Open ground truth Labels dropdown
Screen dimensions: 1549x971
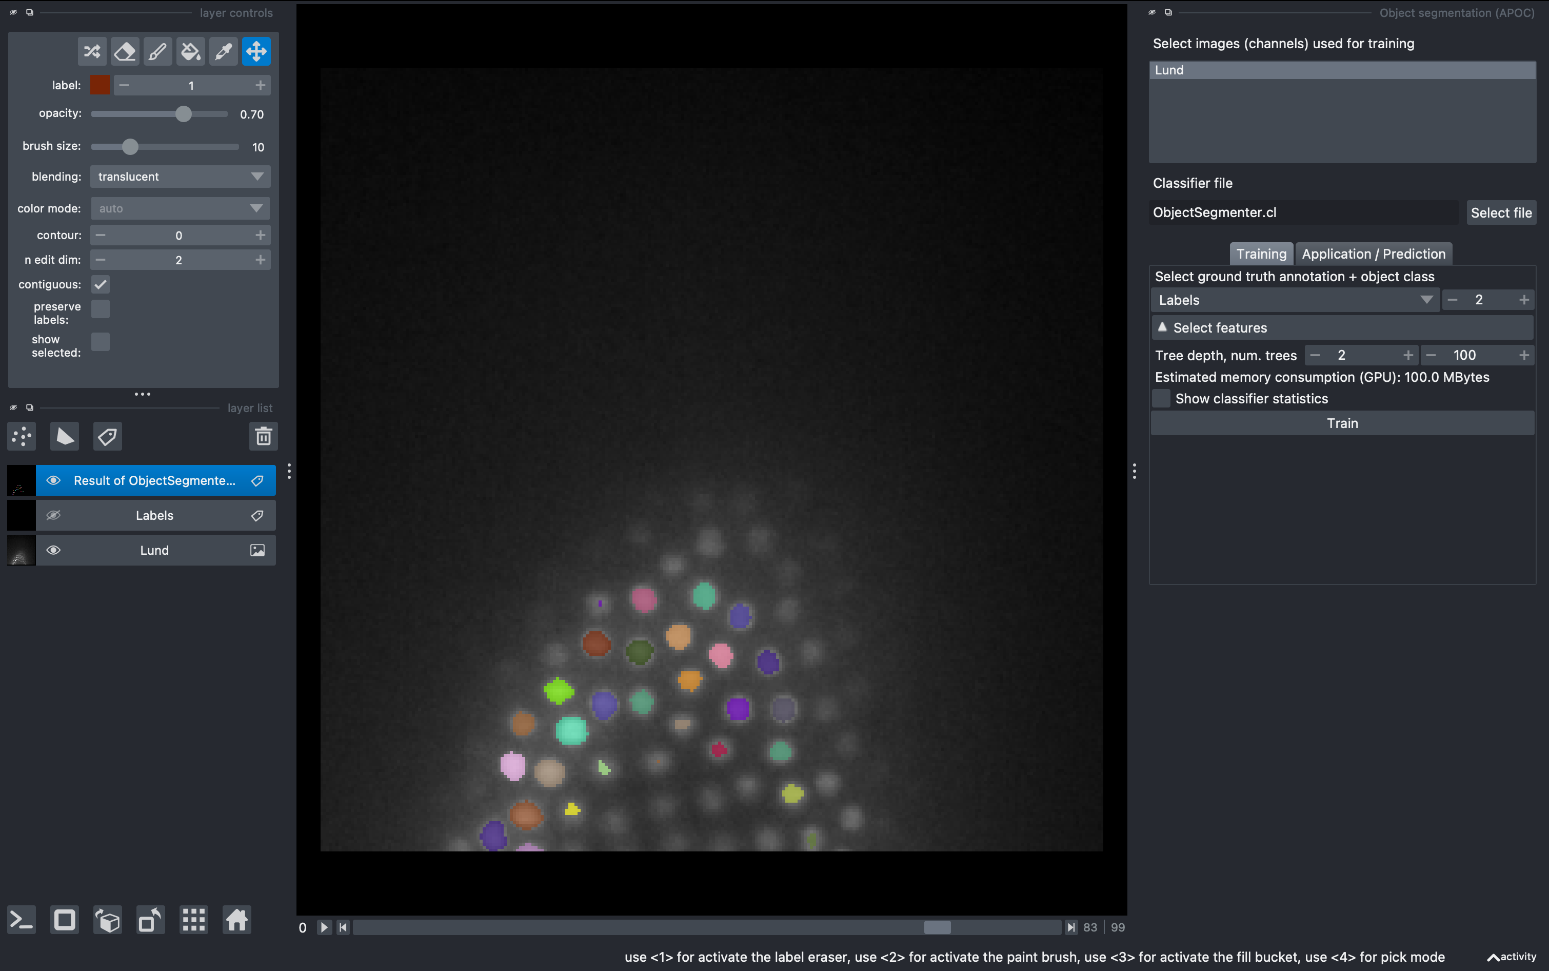pos(1295,300)
